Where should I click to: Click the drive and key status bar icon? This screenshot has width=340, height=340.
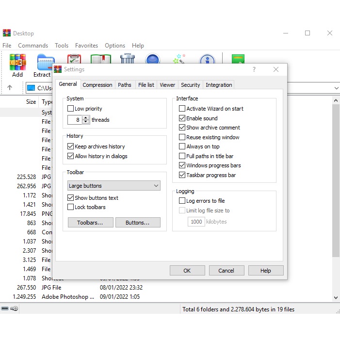(10, 309)
